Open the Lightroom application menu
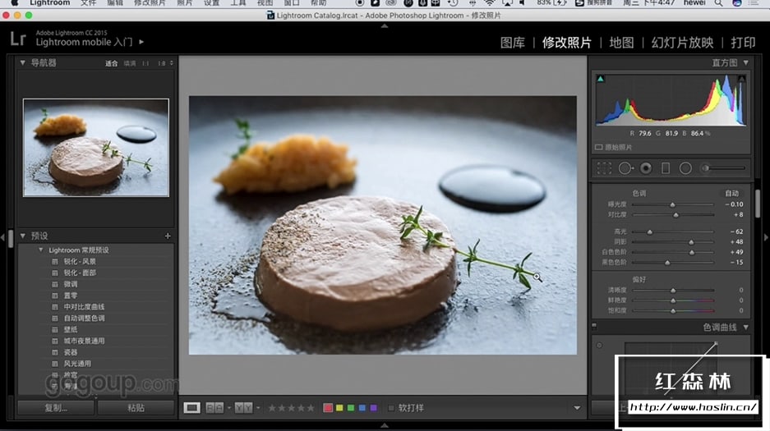The image size is (770, 431). click(x=49, y=3)
